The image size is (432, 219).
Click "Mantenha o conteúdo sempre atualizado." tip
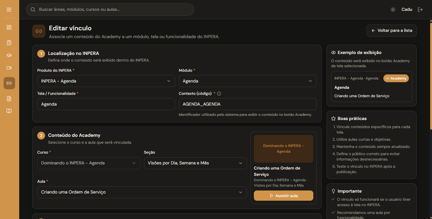point(373,147)
